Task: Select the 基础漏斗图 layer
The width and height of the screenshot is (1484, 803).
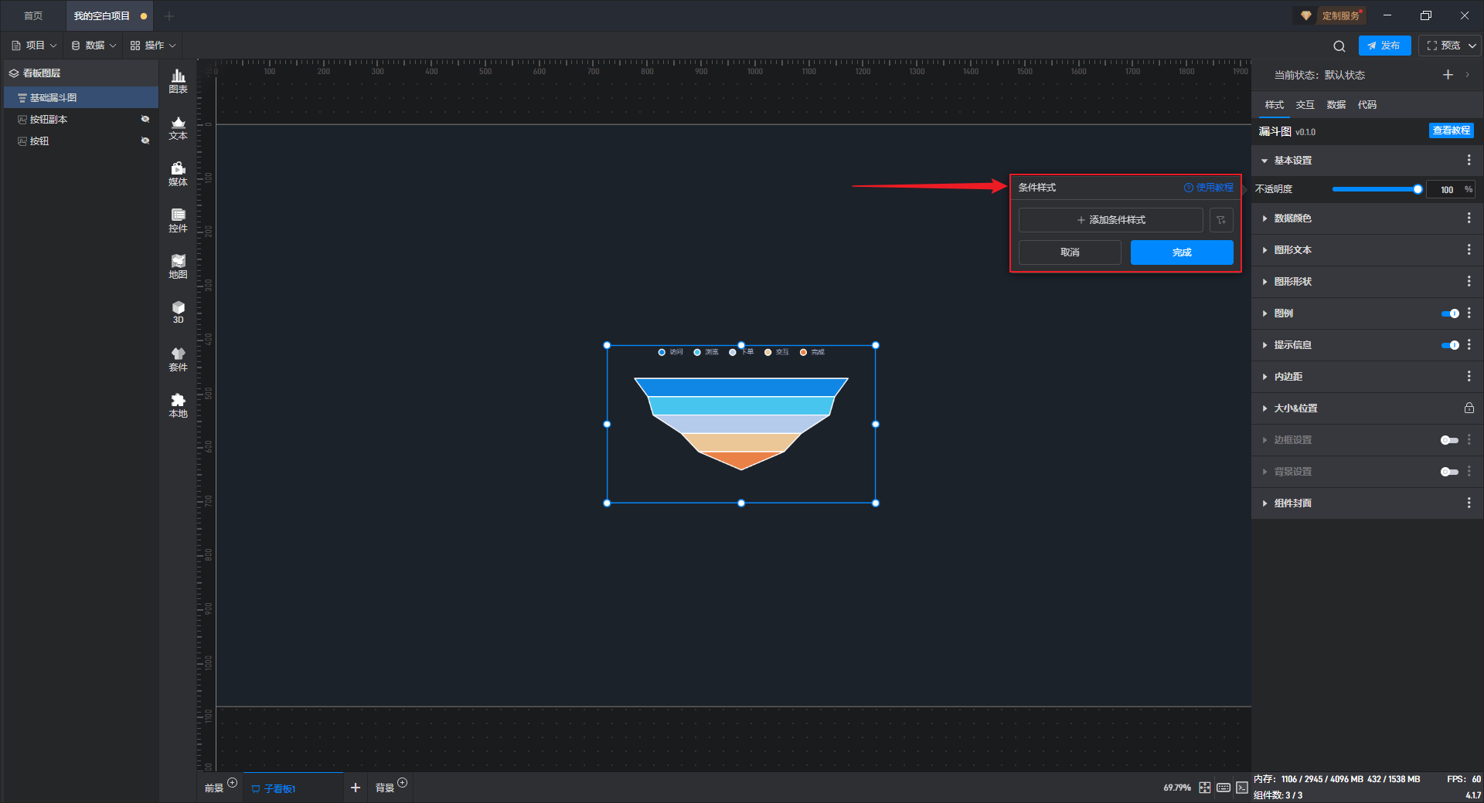Action: (x=53, y=98)
